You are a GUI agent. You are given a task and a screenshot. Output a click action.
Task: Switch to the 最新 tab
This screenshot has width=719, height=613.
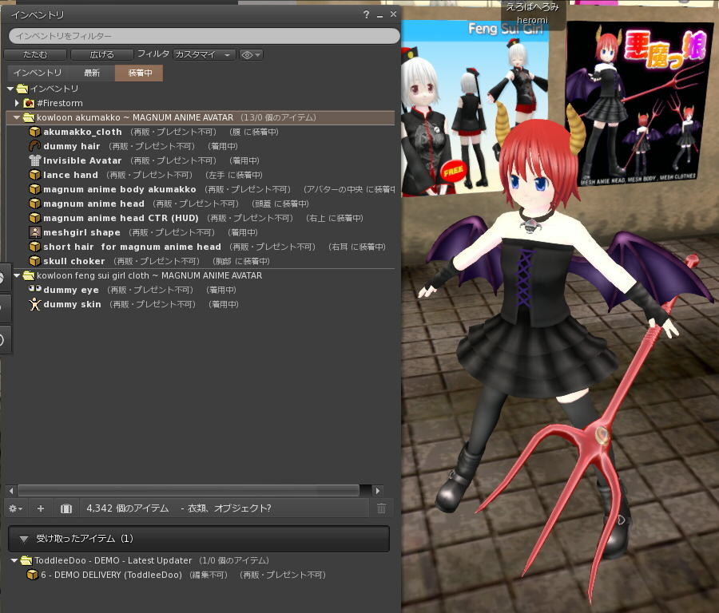(x=92, y=73)
